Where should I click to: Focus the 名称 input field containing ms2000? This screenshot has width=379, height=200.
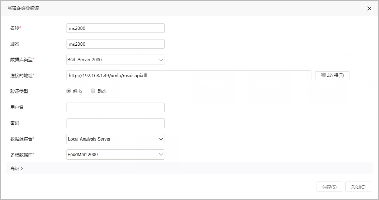point(116,28)
